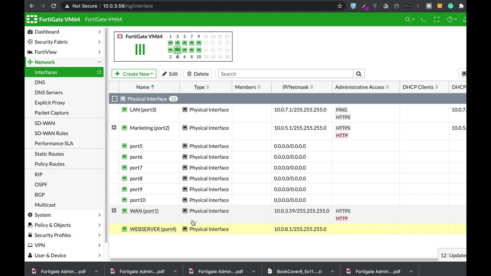Click port 9 in the faceplate diagram
This screenshot has height=276, width=491.
(199, 43)
